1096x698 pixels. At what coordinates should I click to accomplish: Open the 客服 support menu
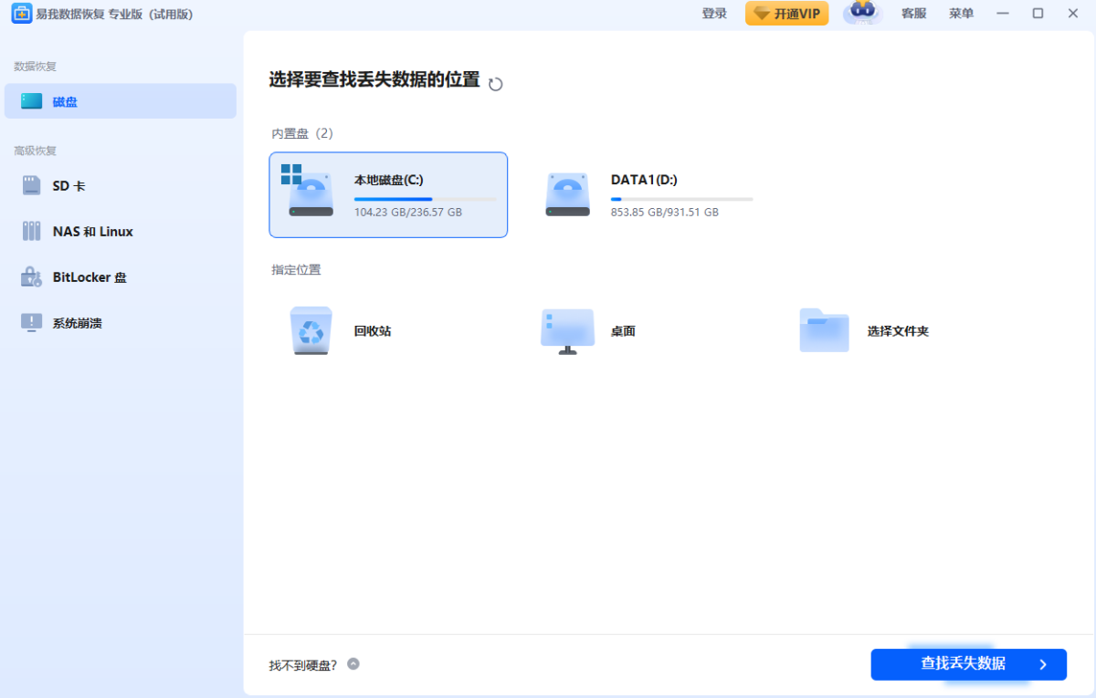912,13
